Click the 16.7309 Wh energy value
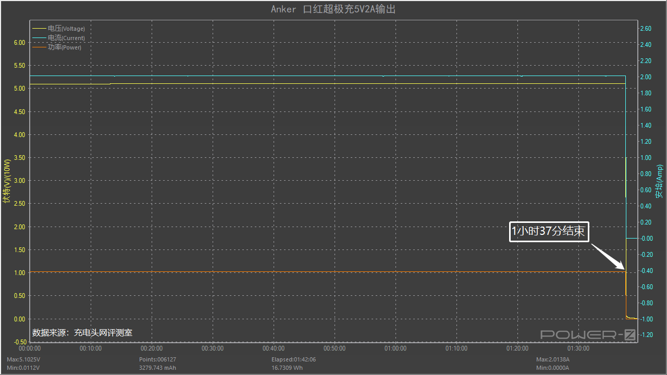The width and height of the screenshot is (667, 375). coord(287,368)
